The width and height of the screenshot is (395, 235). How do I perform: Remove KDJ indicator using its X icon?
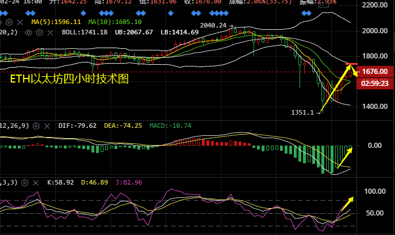pyautogui.click(x=36, y=183)
